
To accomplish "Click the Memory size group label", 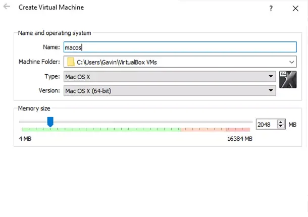I will pos(34,108).
